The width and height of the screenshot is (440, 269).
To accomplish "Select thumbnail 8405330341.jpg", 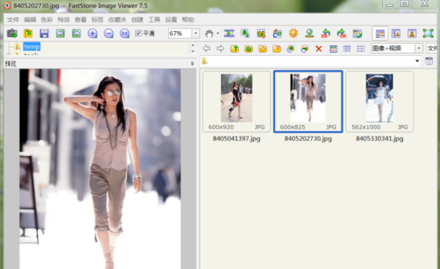I will 379,101.
